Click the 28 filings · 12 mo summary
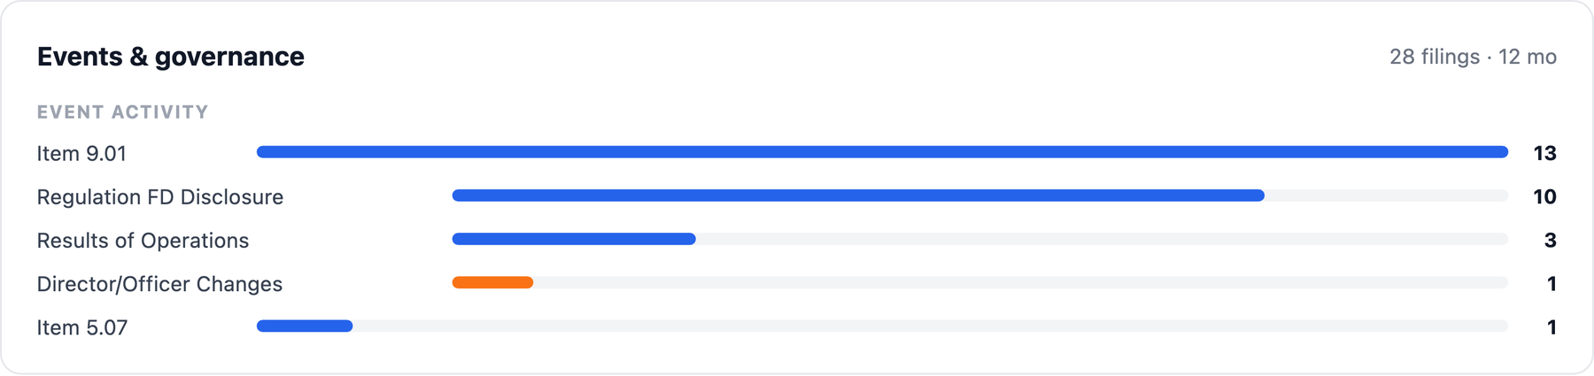 coord(1473,57)
